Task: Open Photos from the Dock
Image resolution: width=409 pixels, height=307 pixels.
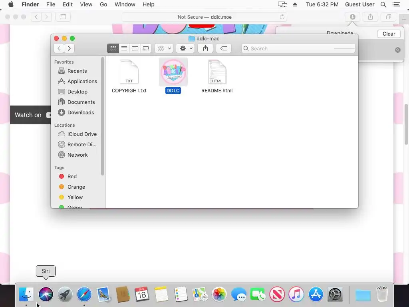Action: click(219, 294)
